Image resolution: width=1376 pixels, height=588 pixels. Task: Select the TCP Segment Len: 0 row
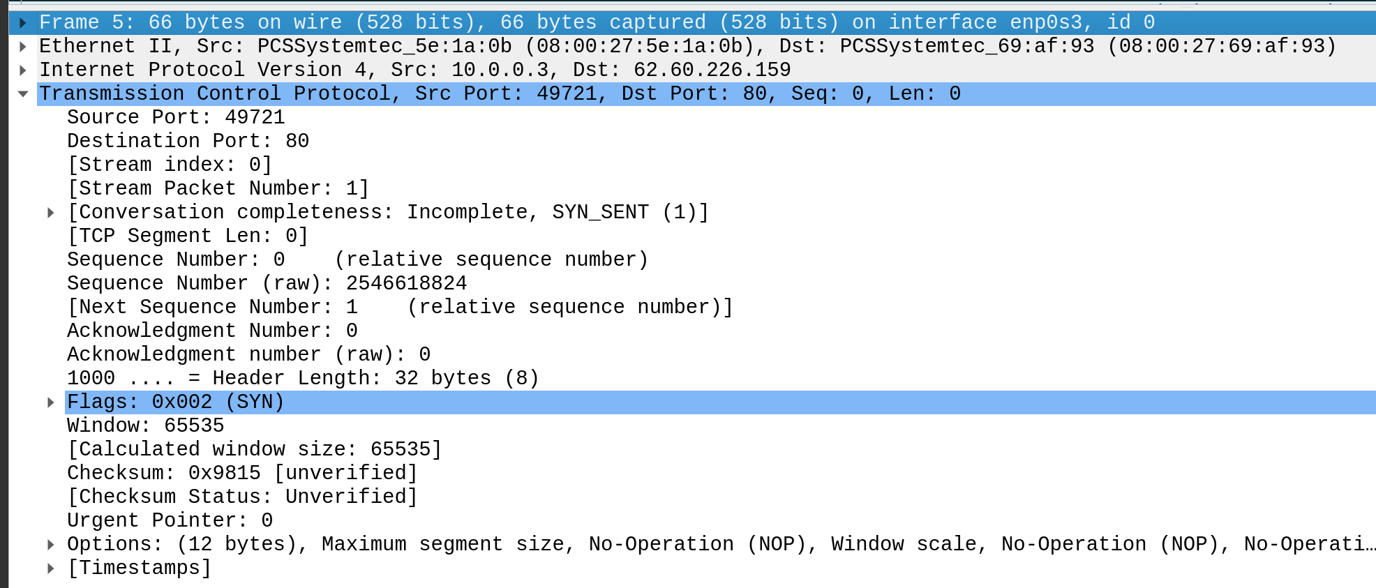coord(187,236)
